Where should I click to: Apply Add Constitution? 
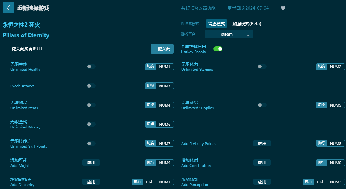coord(262,163)
